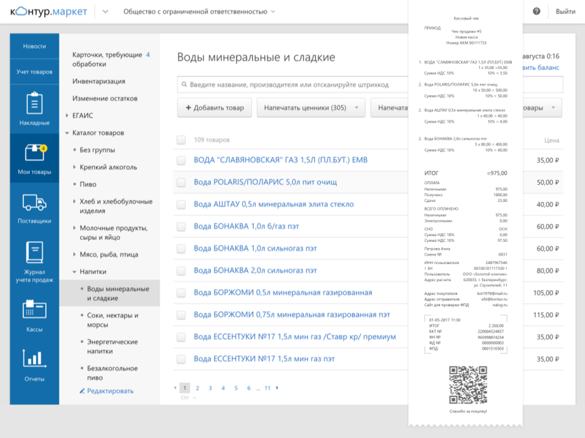The width and height of the screenshot is (585, 438).
Task: Click the Добавить товар button
Action: tap(214, 108)
